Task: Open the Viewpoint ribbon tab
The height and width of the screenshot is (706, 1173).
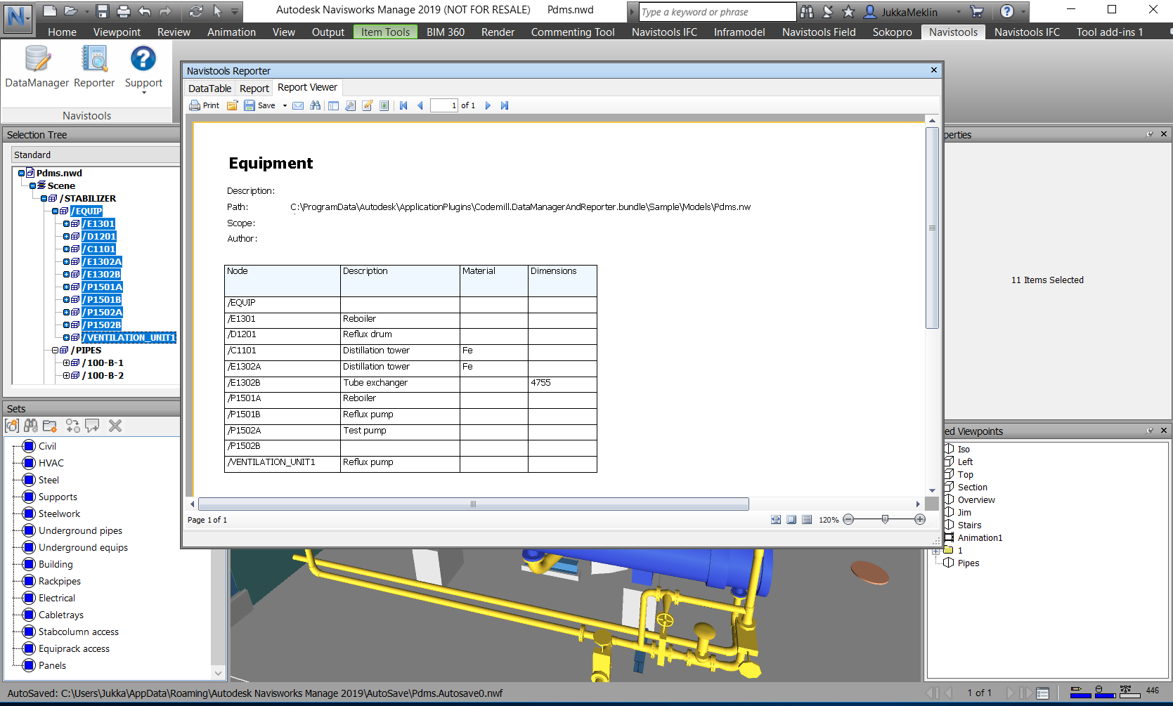Action: [117, 32]
